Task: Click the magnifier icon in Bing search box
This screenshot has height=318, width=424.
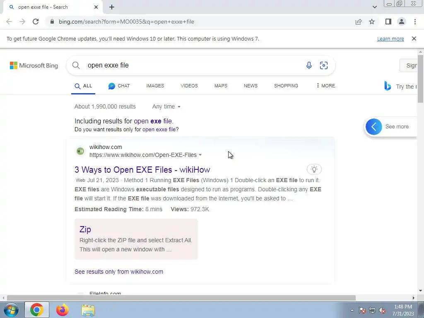Action: pyautogui.click(x=76, y=65)
